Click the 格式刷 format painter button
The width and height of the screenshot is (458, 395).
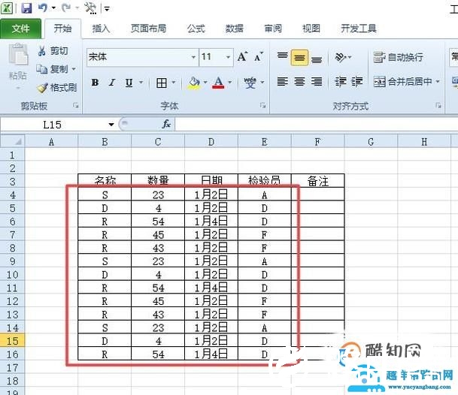tap(56, 88)
